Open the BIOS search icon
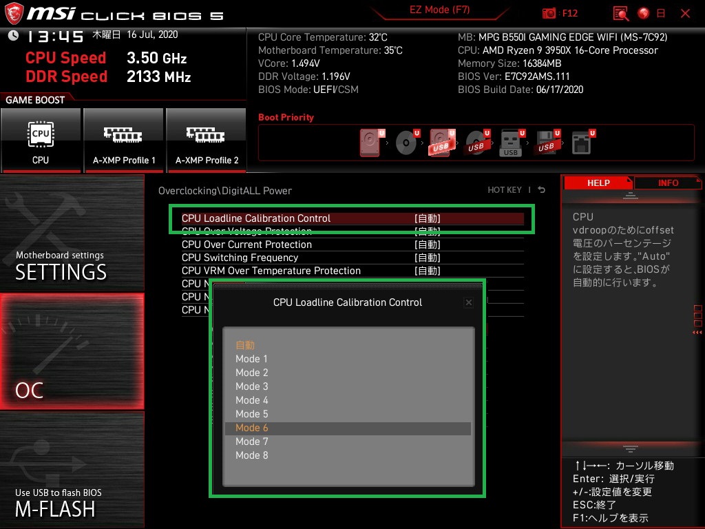705x529 pixels. tap(621, 14)
